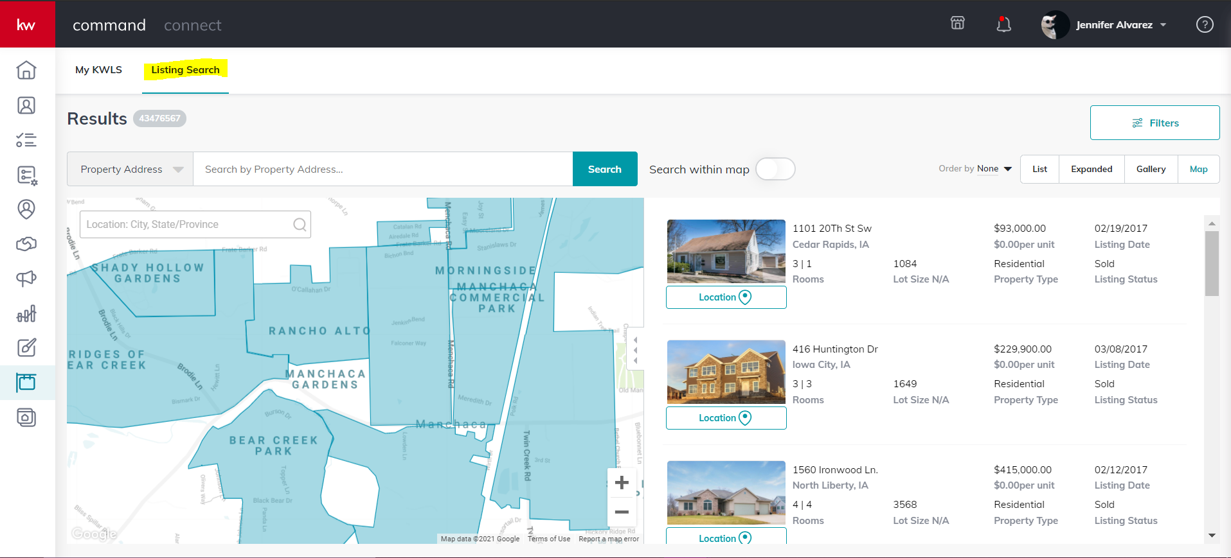The image size is (1231, 558).
Task: Expand the Property Address dropdown
Action: (x=130, y=169)
